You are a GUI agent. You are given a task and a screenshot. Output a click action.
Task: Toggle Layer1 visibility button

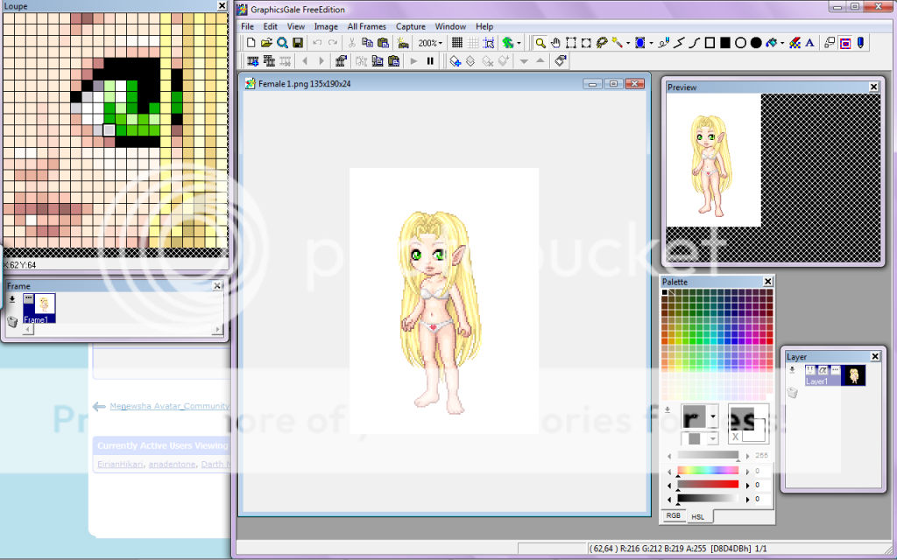click(810, 371)
